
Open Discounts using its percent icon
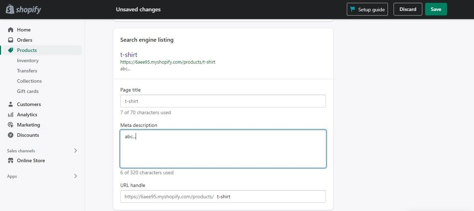[x=11, y=135]
